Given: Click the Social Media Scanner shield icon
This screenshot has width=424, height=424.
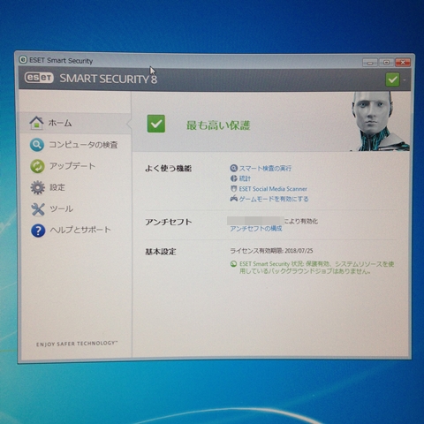Looking at the screenshot, I should pyautogui.click(x=233, y=189).
